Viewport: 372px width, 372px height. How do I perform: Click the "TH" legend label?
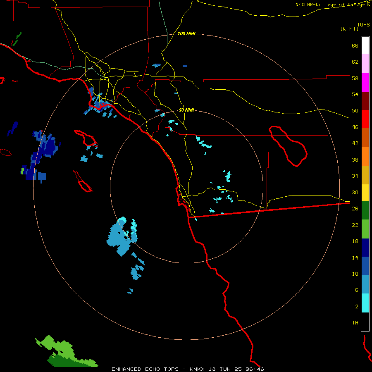355,323
